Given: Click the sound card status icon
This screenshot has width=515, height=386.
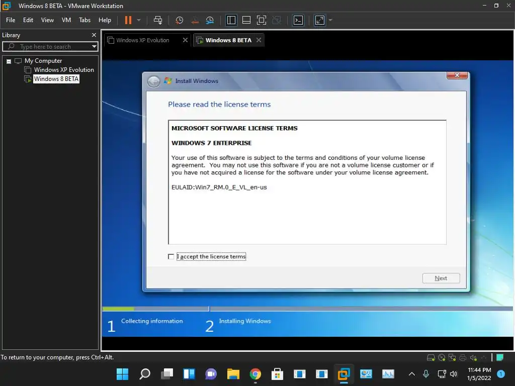Looking at the screenshot, I should 473,358.
